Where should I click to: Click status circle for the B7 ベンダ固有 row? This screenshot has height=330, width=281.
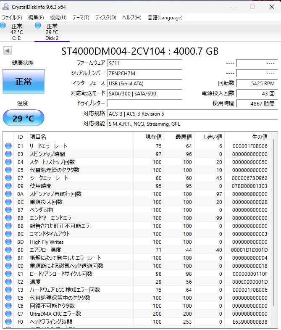pyautogui.click(x=8, y=210)
